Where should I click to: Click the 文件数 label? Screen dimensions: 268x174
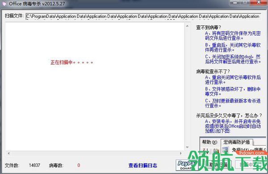click(12, 165)
